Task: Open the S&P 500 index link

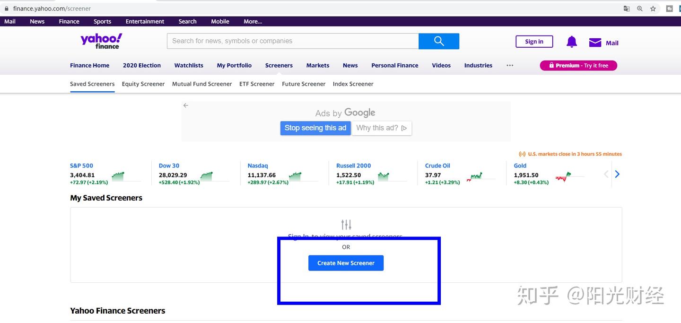Action: pyautogui.click(x=81, y=166)
